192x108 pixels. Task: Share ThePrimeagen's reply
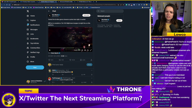(92, 82)
